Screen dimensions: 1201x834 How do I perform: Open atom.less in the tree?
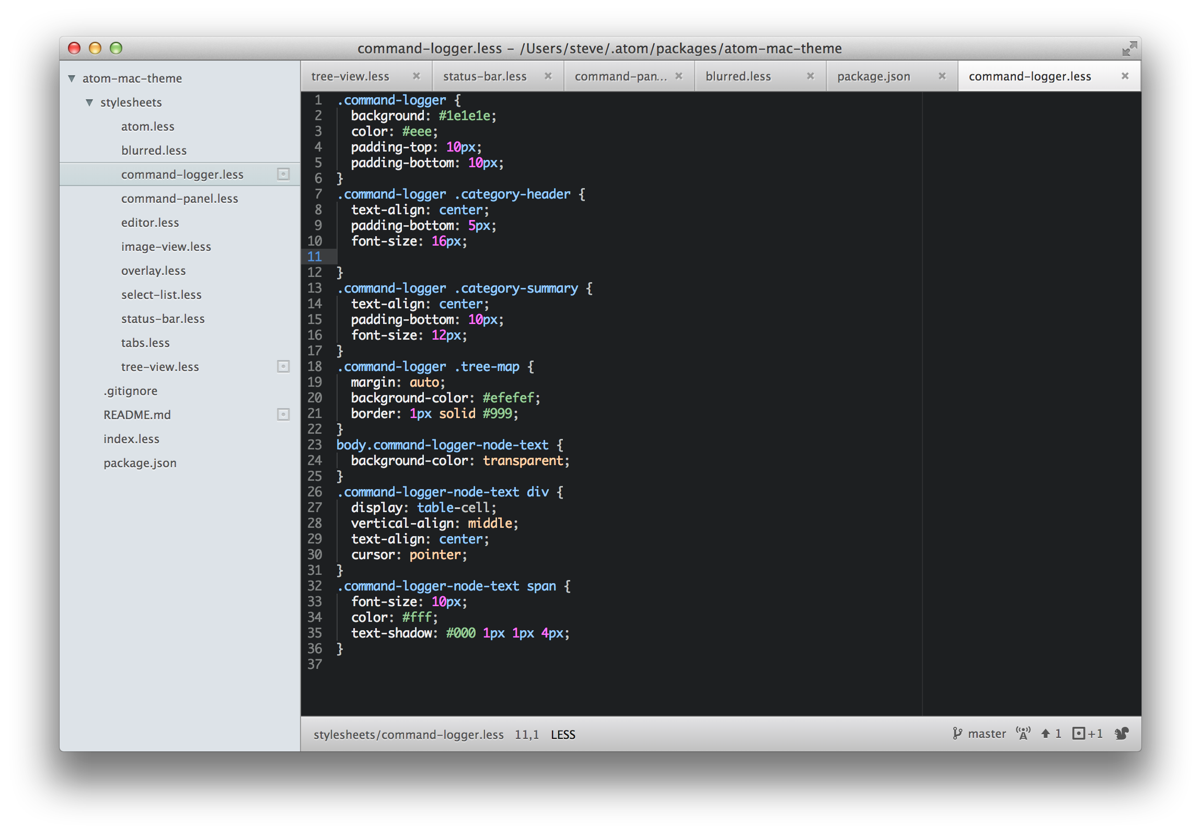(x=147, y=126)
